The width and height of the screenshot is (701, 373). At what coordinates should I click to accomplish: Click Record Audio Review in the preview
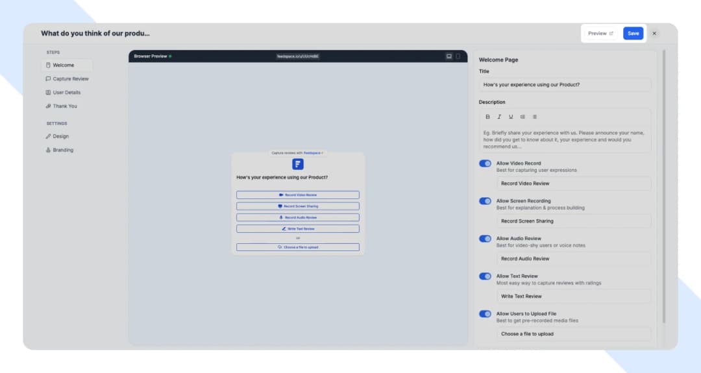point(298,217)
